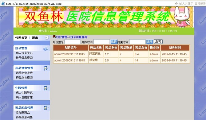Image resolution: width=206 pixels, height=120 pixels.
Task: Click 选择 button for end time
Action: coord(149,42)
